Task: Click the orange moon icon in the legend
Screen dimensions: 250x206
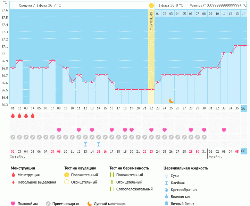Action: pyautogui.click(x=90, y=204)
